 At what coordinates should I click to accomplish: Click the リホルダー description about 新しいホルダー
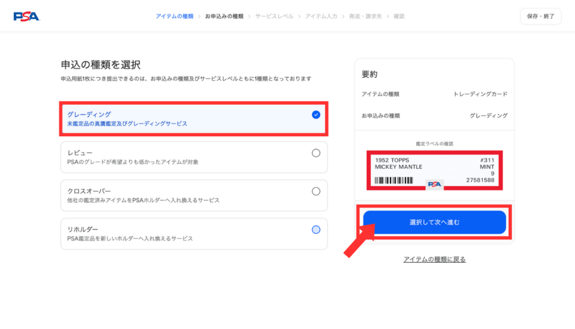(130, 239)
